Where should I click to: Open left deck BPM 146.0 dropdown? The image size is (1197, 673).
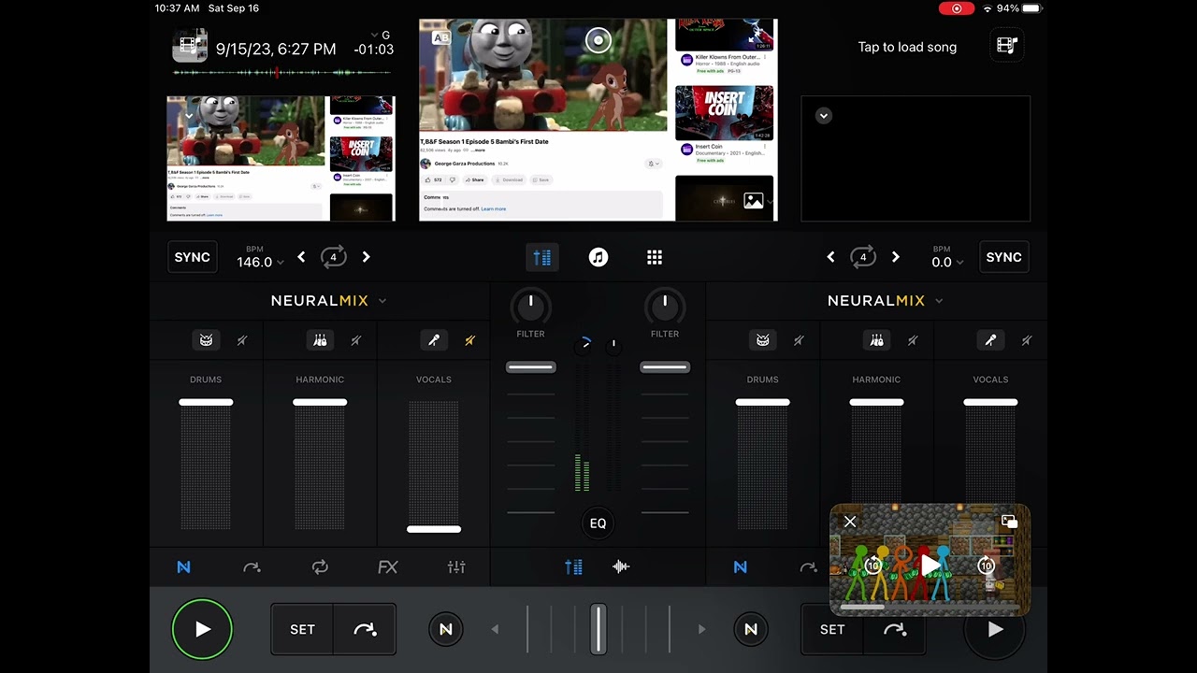[260, 258]
